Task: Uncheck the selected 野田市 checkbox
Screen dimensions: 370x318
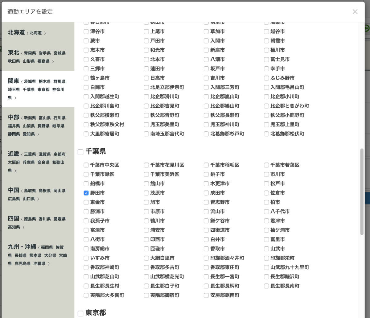Action: tap(86, 193)
